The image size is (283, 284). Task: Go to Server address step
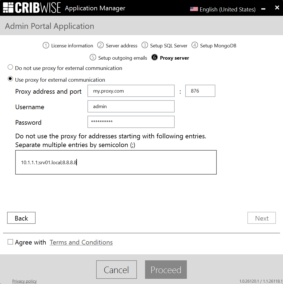[121, 46]
